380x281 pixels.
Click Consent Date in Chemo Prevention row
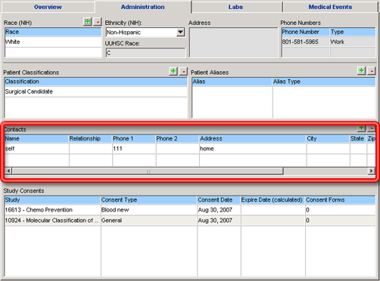coord(219,210)
